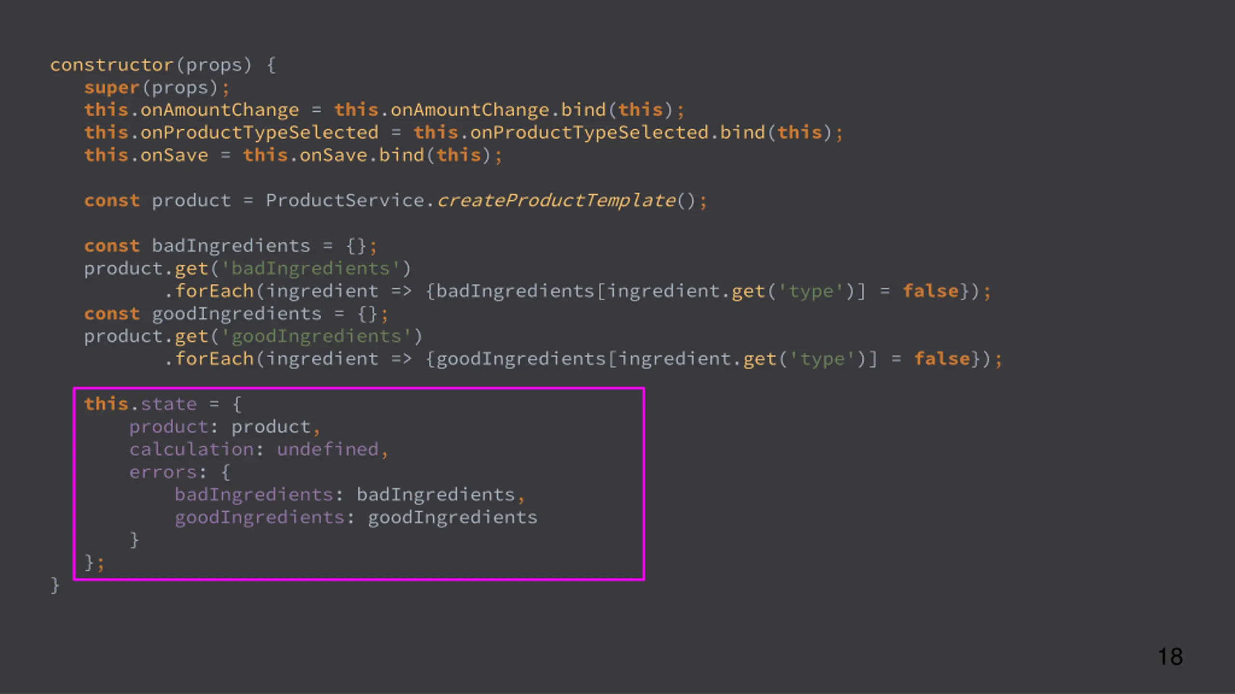Click the 'this.onProductTypeSelected' bind line
1235x694 pixels.
[x=463, y=133]
